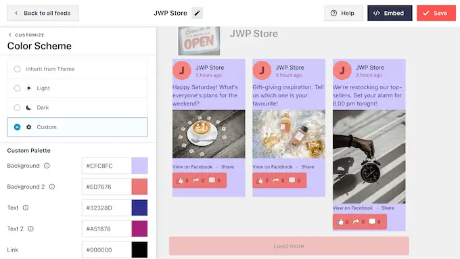Click the Background hex field #CFC8FC
This screenshot has height=259, width=460.
click(106, 166)
